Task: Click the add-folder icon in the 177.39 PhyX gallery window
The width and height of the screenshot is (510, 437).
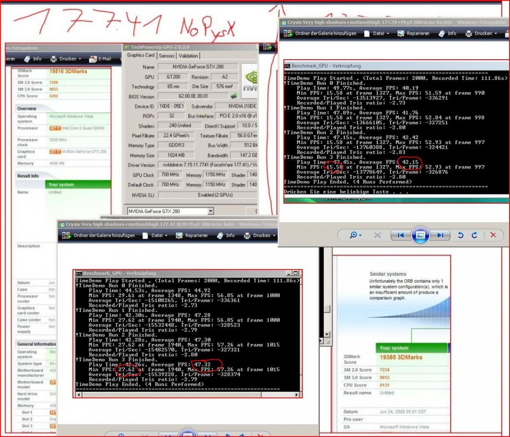Action: pos(288,33)
